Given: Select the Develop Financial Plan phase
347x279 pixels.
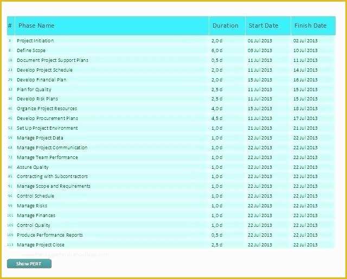Looking at the screenshot, I should click(x=42, y=80).
